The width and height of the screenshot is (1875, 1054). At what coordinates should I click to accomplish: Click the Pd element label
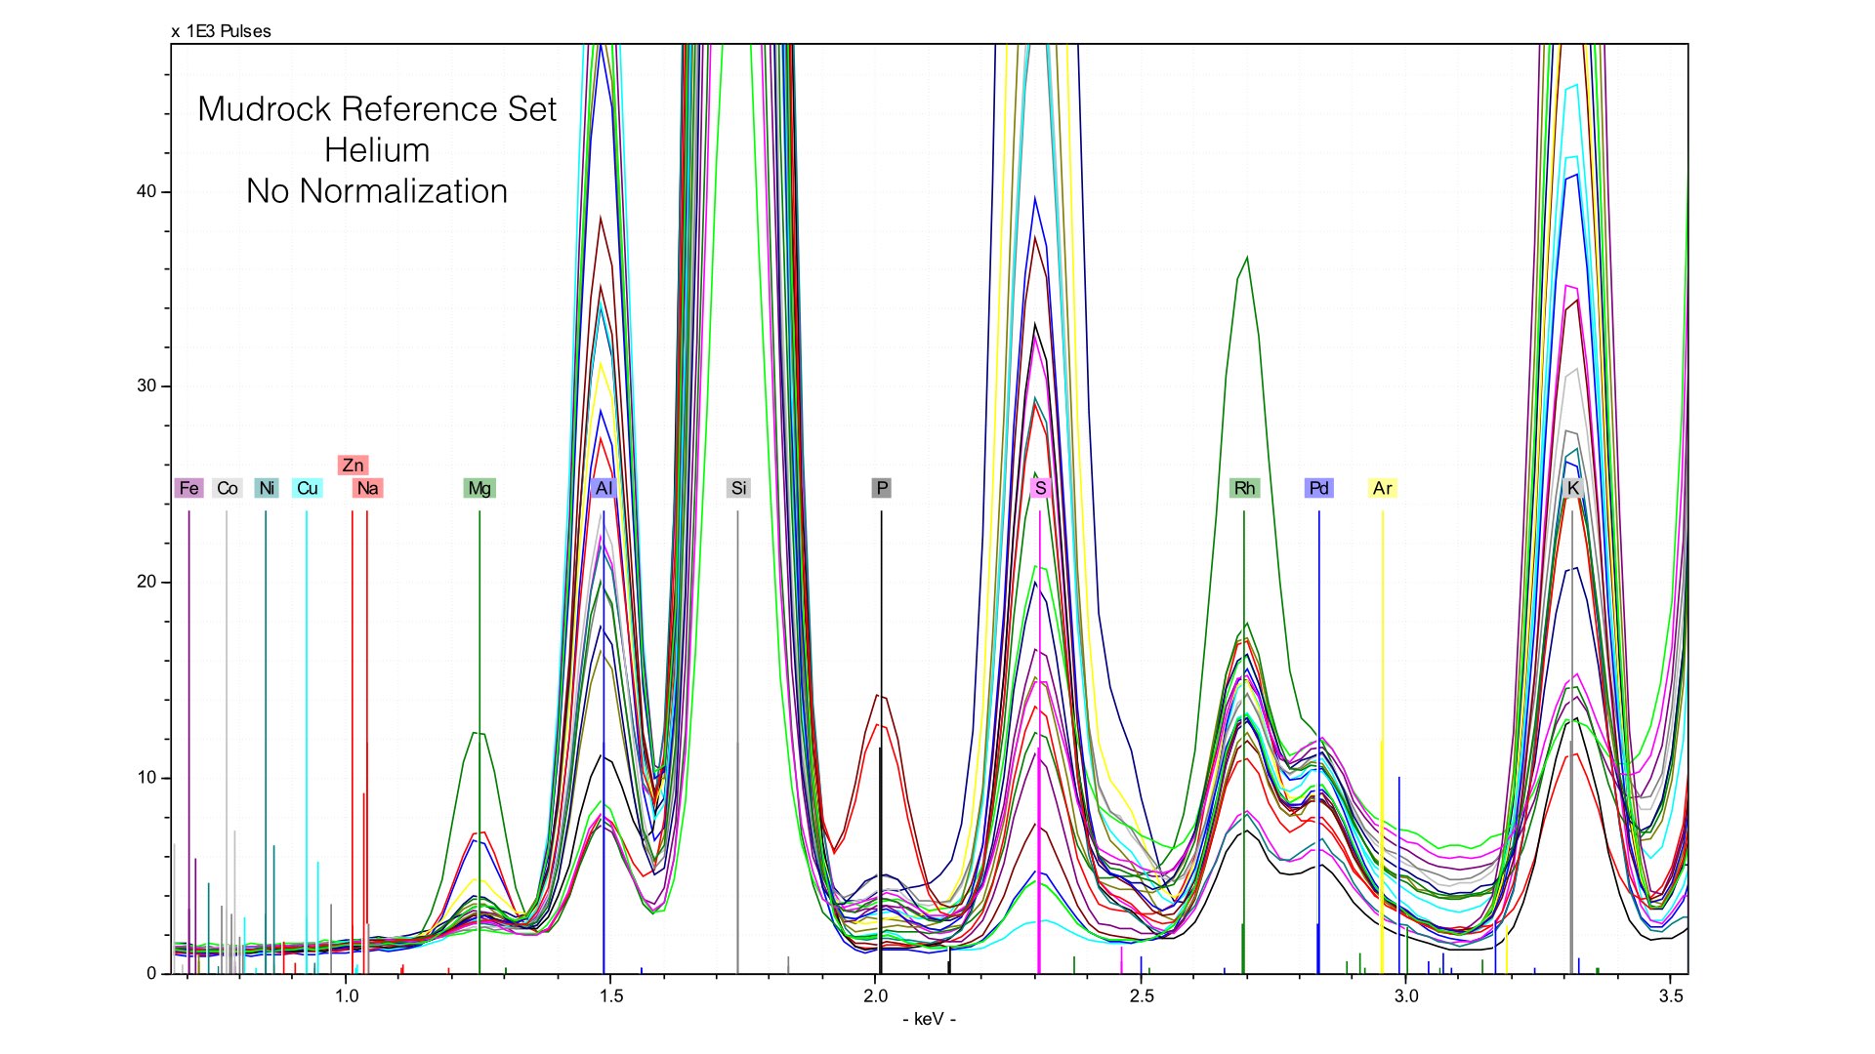(1318, 488)
